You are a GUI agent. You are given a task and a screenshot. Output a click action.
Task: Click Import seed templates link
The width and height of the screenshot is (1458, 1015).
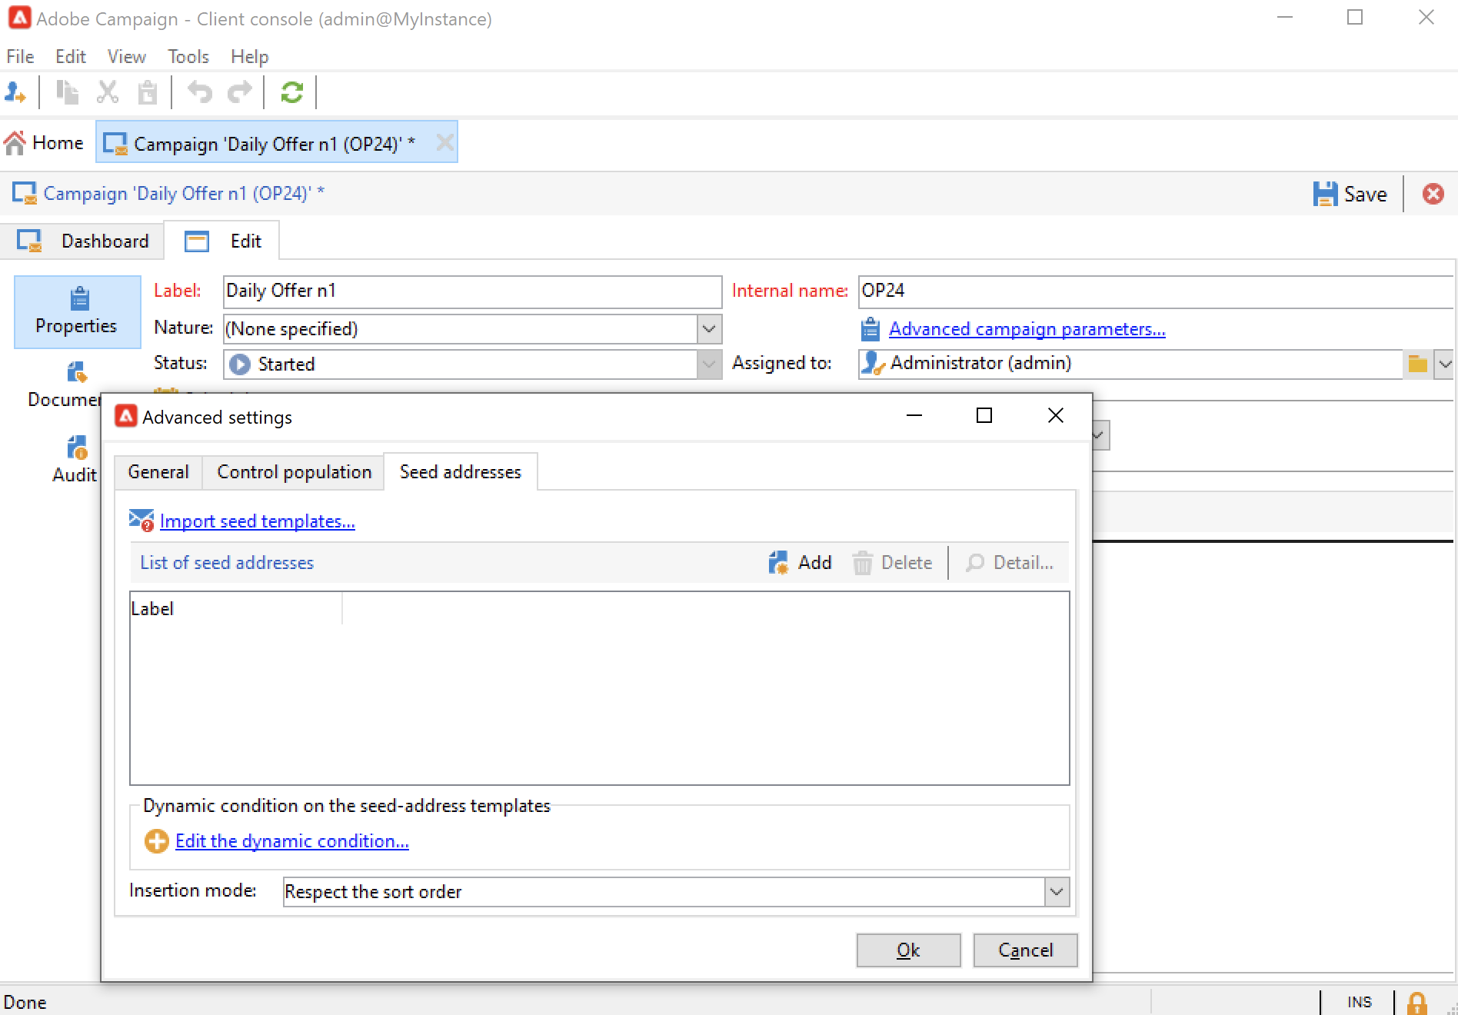coord(257,521)
